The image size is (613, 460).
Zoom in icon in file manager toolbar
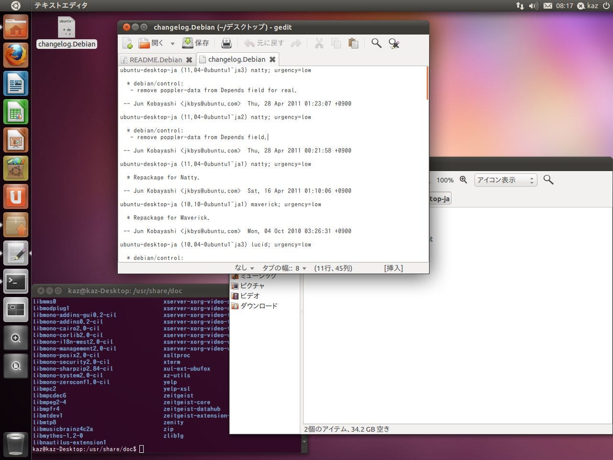pyautogui.click(x=463, y=180)
